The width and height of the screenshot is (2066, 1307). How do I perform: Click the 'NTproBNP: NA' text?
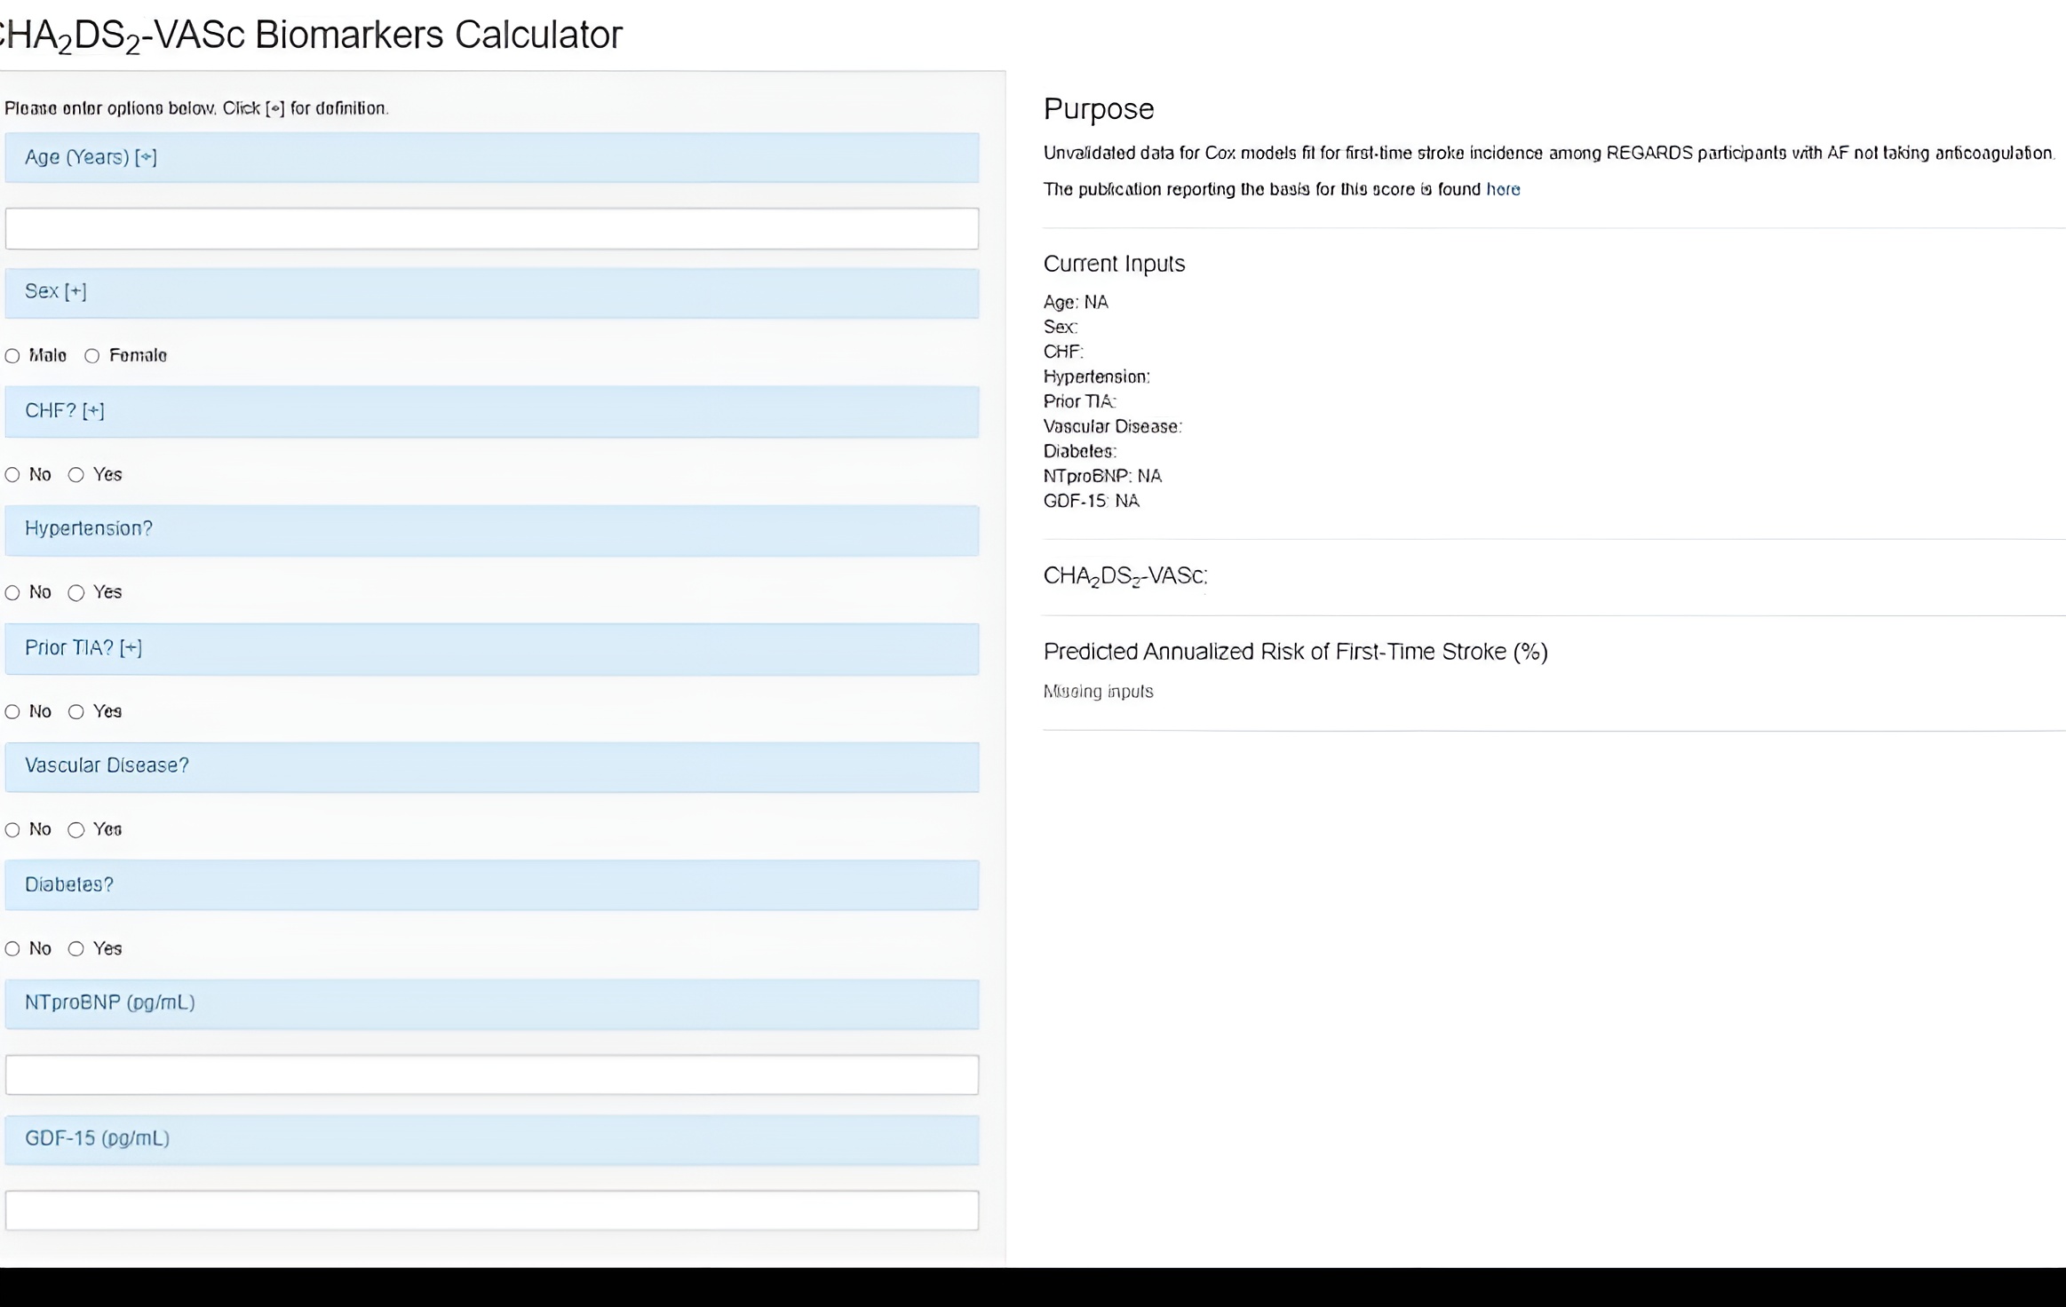[1102, 477]
